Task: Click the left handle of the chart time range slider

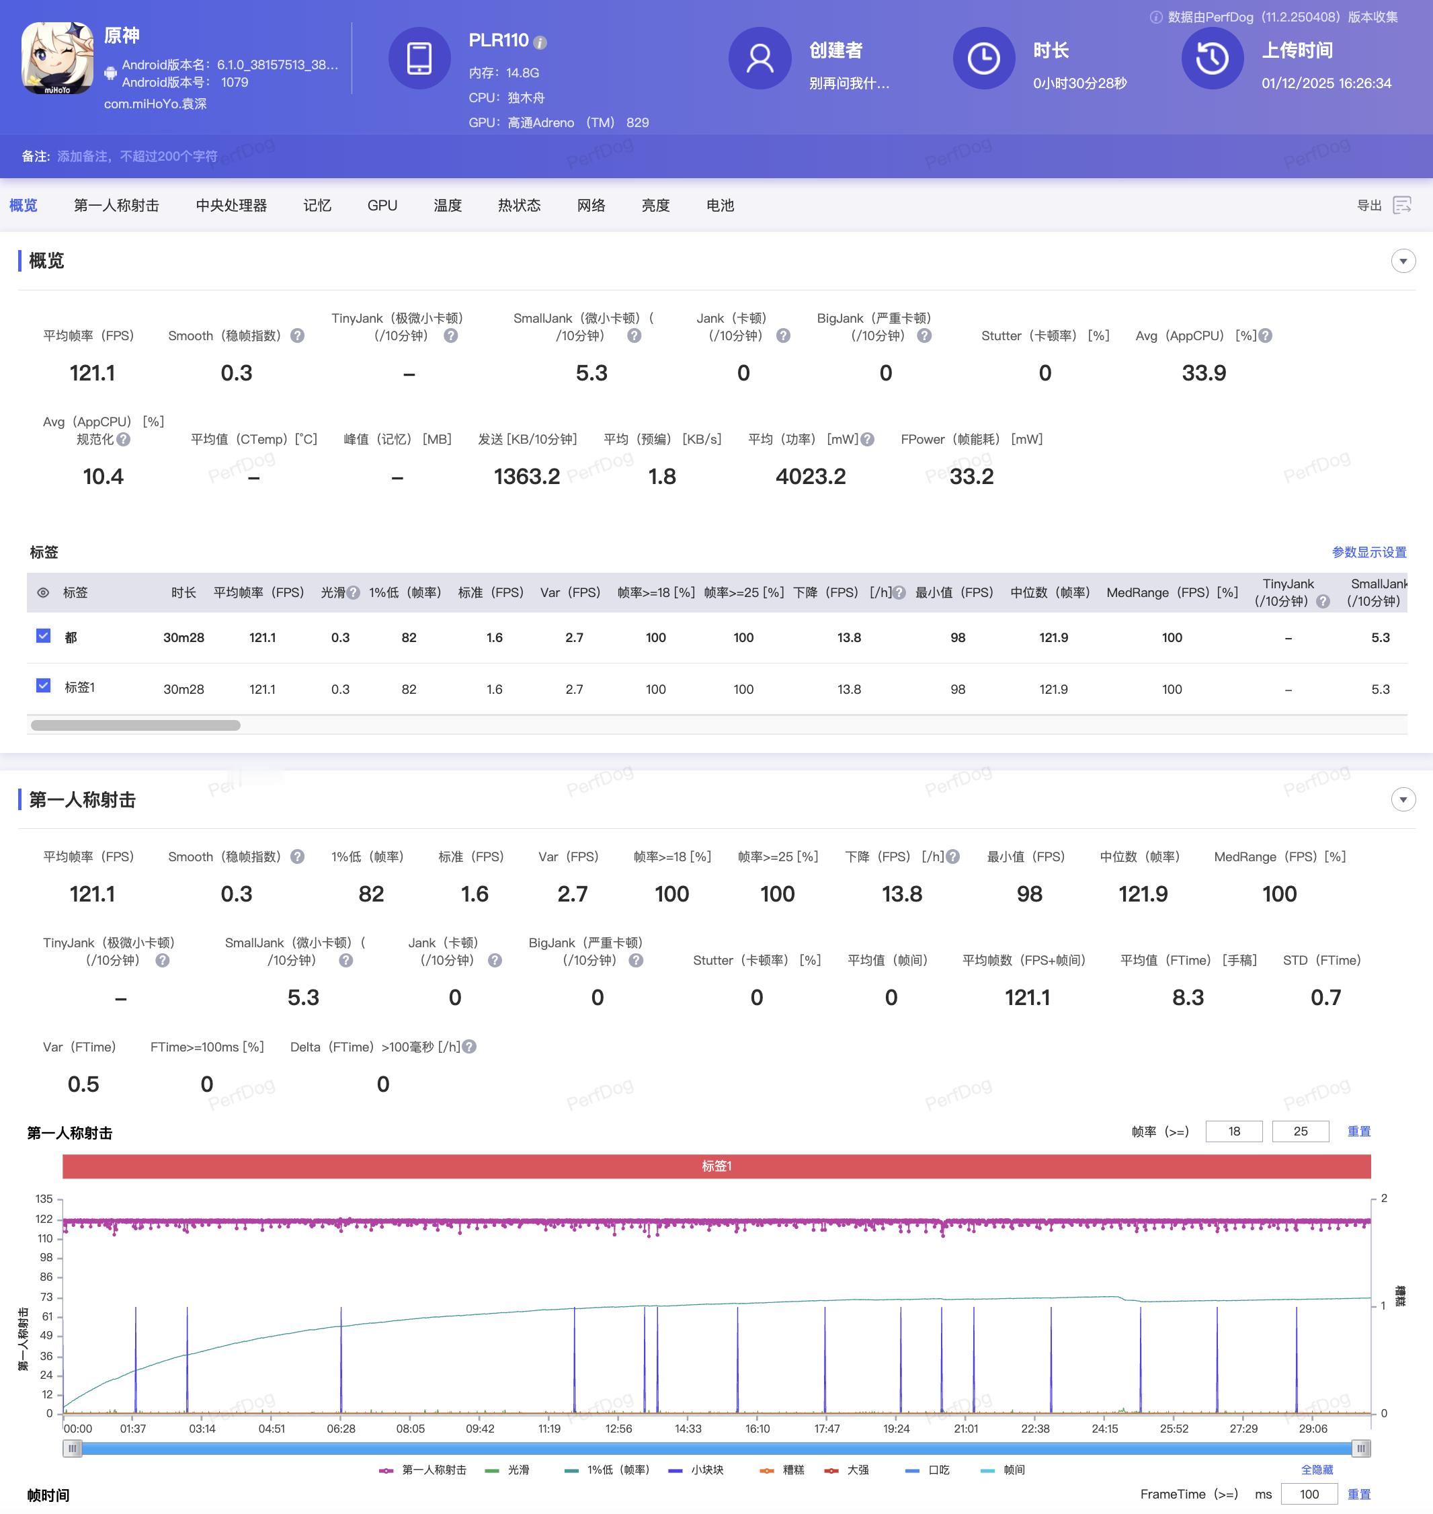Action: tap(73, 1448)
